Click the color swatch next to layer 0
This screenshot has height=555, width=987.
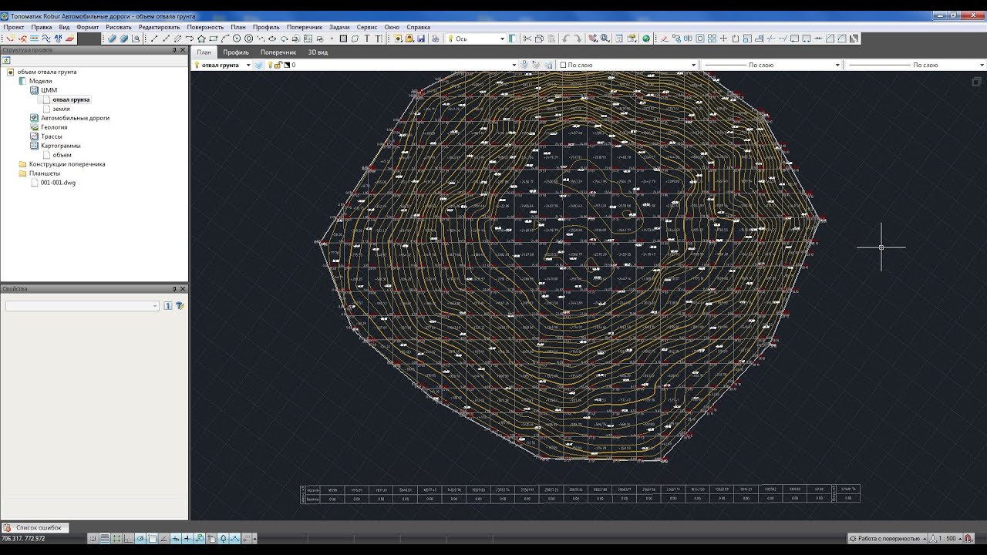point(287,65)
